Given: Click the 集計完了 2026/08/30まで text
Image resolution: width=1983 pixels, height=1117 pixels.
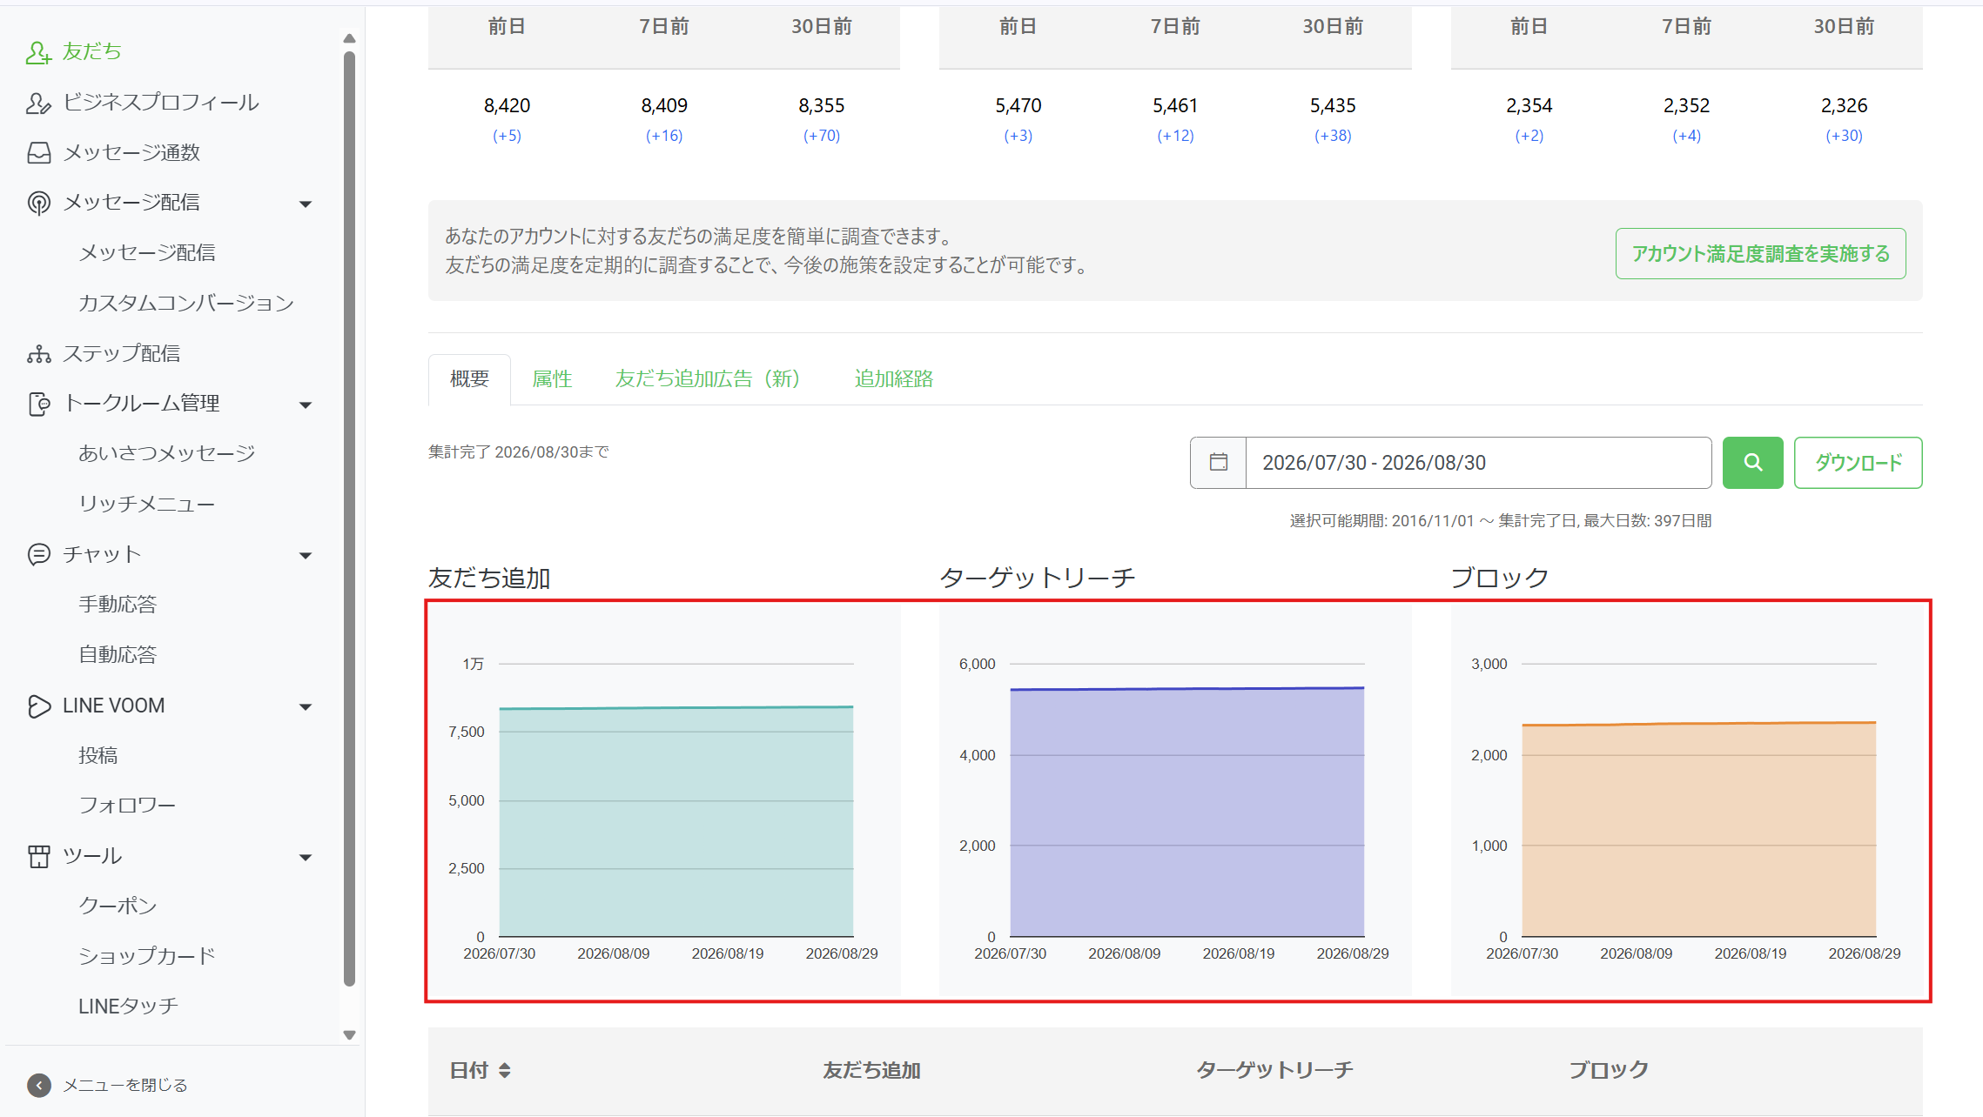Looking at the screenshot, I should [519, 452].
